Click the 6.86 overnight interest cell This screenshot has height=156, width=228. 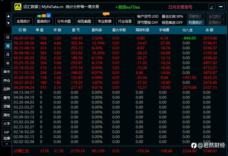coord(139,73)
